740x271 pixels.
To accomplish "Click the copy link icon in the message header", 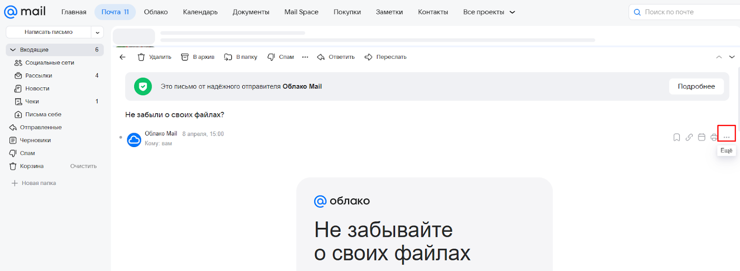I will (689, 137).
